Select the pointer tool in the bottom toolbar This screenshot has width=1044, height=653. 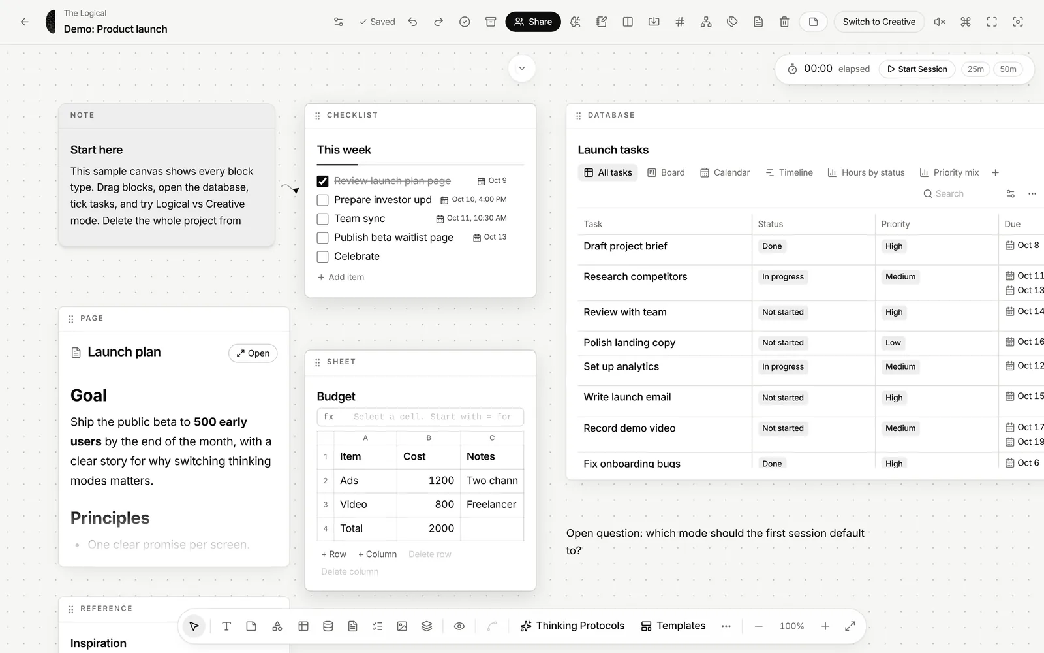[x=194, y=626]
